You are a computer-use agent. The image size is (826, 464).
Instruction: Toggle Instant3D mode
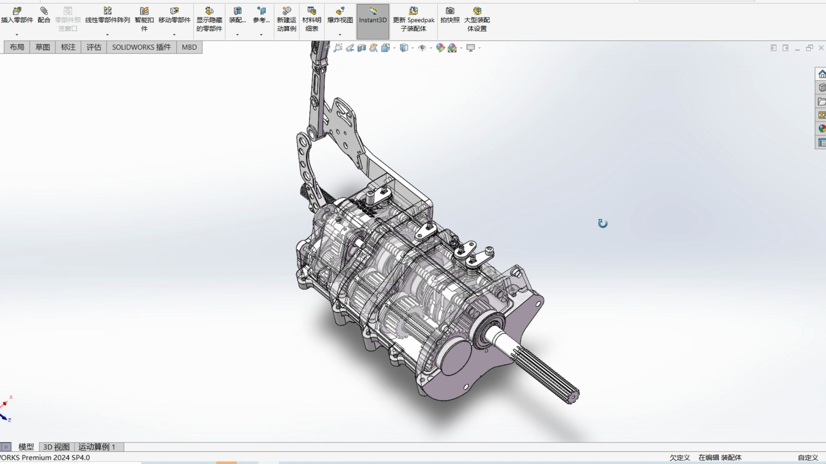(373, 21)
